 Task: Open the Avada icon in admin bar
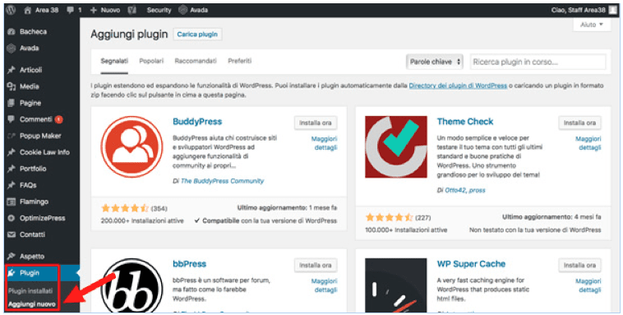tap(182, 11)
